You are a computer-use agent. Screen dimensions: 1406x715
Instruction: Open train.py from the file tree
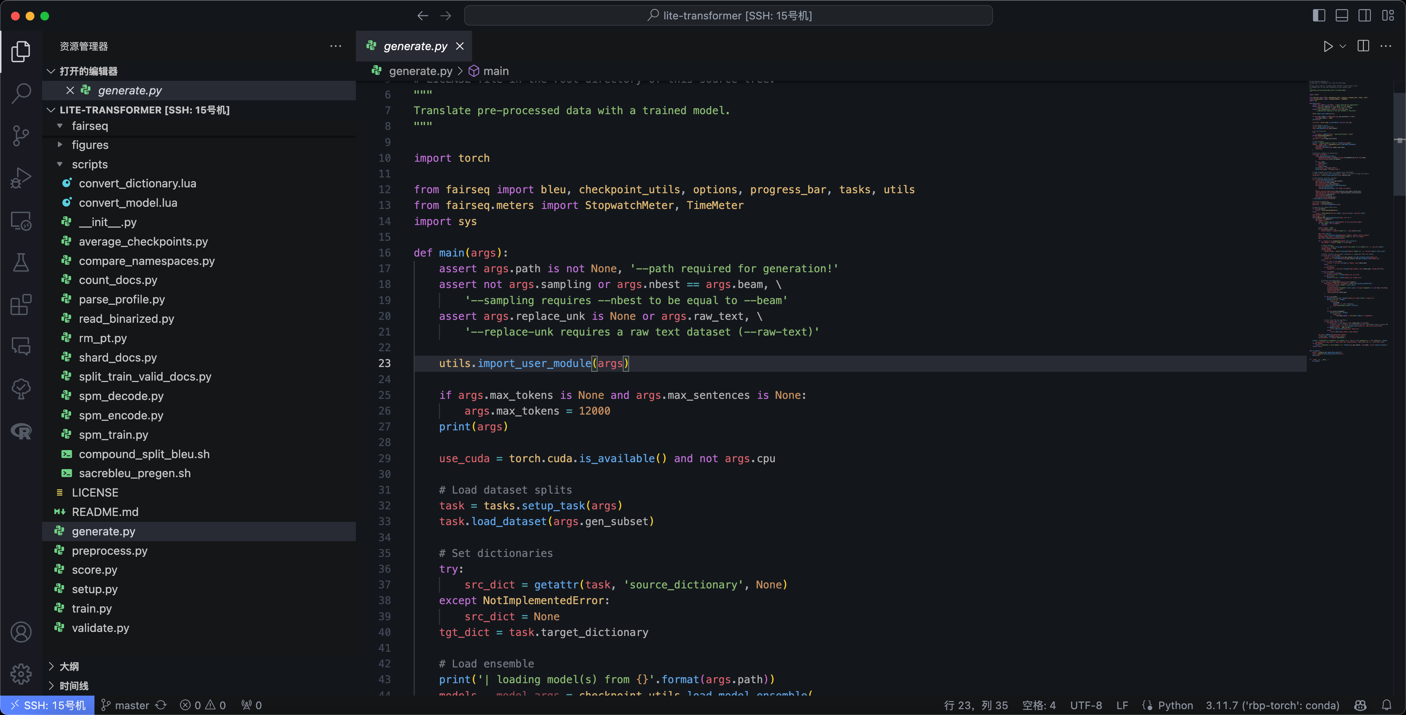pos(92,608)
